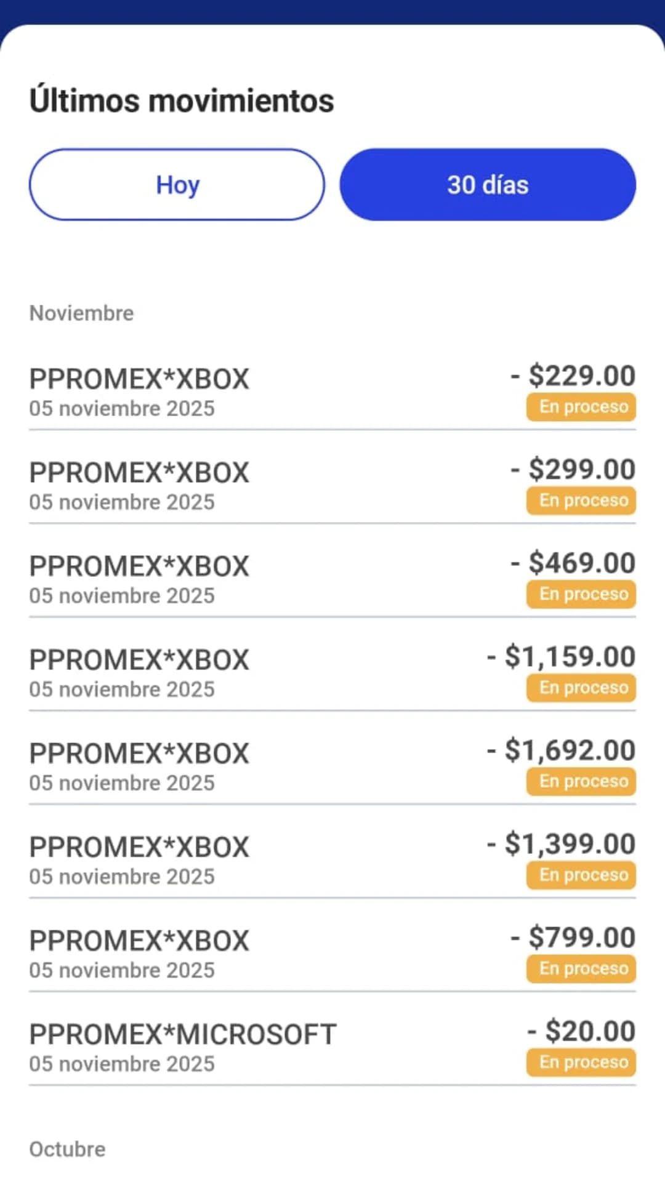
Task: Tap the Octubre section header
Action: point(67,1149)
